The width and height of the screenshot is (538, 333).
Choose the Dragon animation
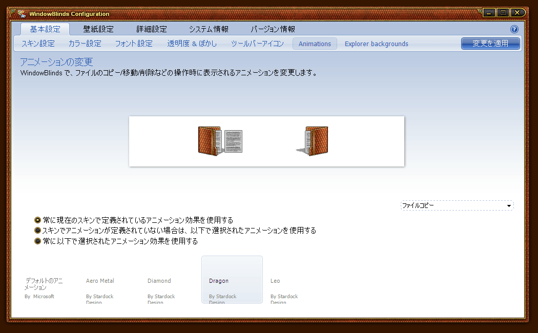(232, 280)
